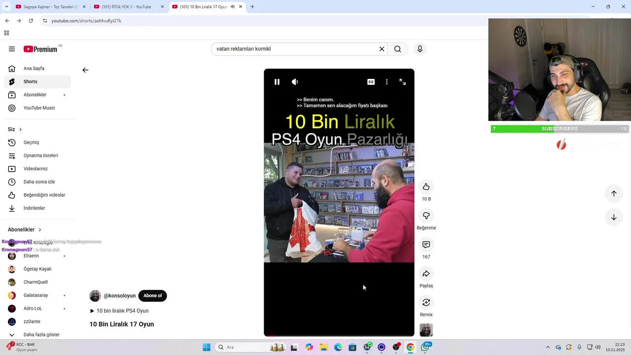This screenshot has width=631, height=355.
Task: Select Shorts in the sidebar
Action: click(37, 81)
